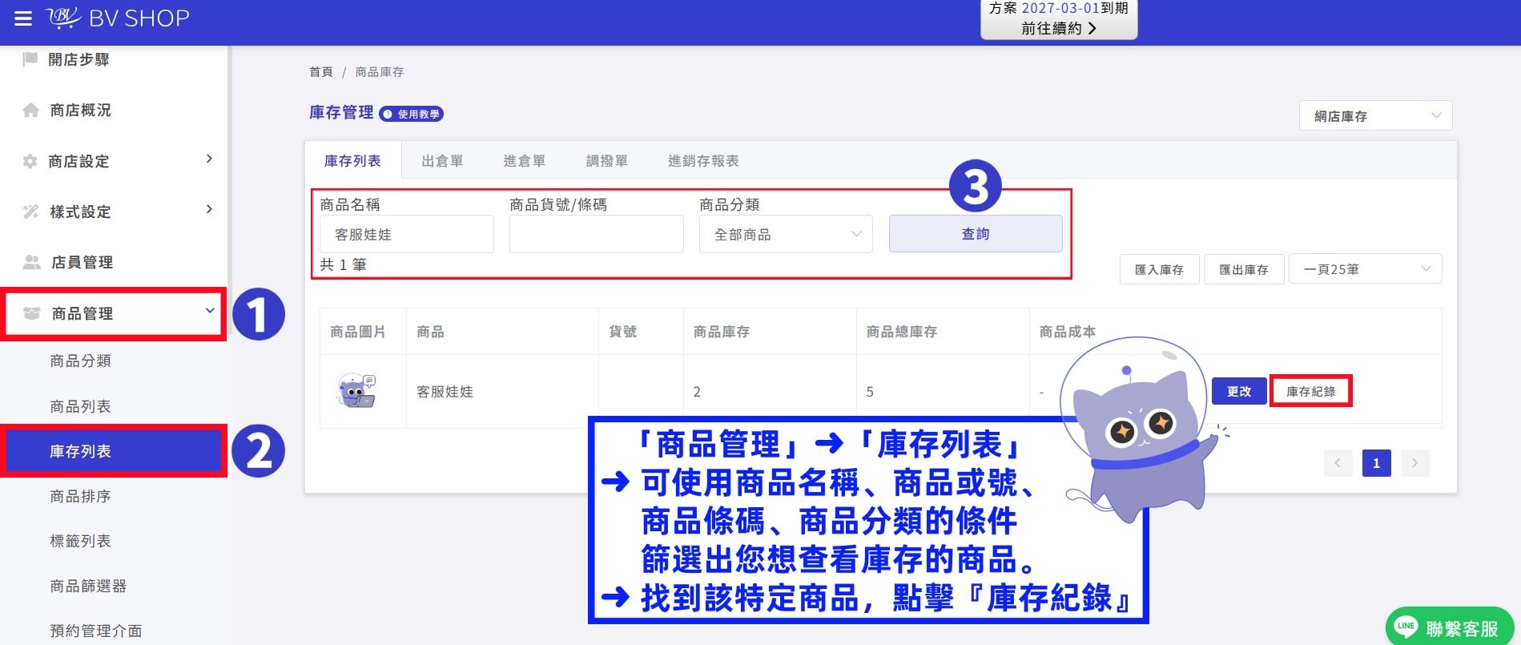The image size is (1521, 645).
Task: Click the 商店概況 home icon
Action: pyautogui.click(x=30, y=110)
